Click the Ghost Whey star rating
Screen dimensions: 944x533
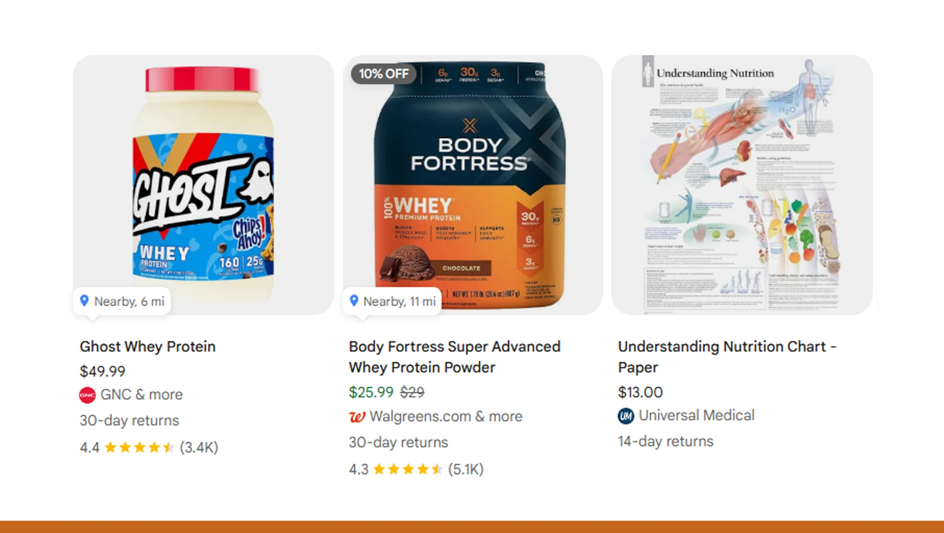pyautogui.click(x=139, y=447)
